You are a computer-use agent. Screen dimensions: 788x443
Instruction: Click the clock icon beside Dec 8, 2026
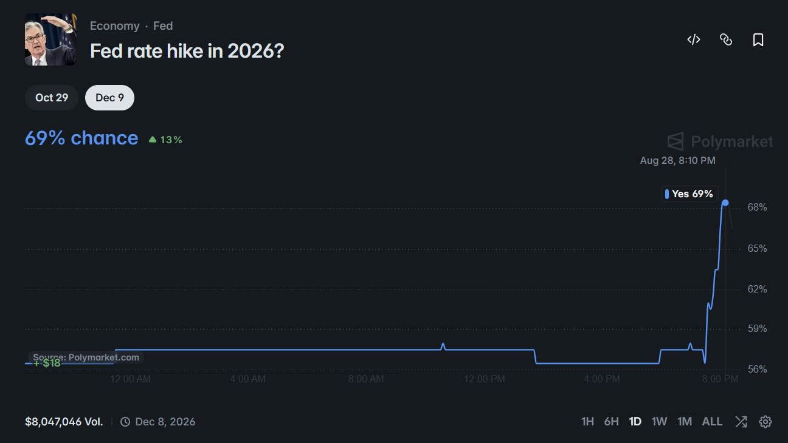125,422
